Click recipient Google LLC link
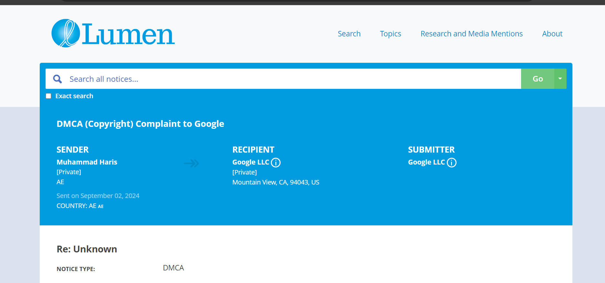The image size is (605, 283). pyautogui.click(x=251, y=162)
